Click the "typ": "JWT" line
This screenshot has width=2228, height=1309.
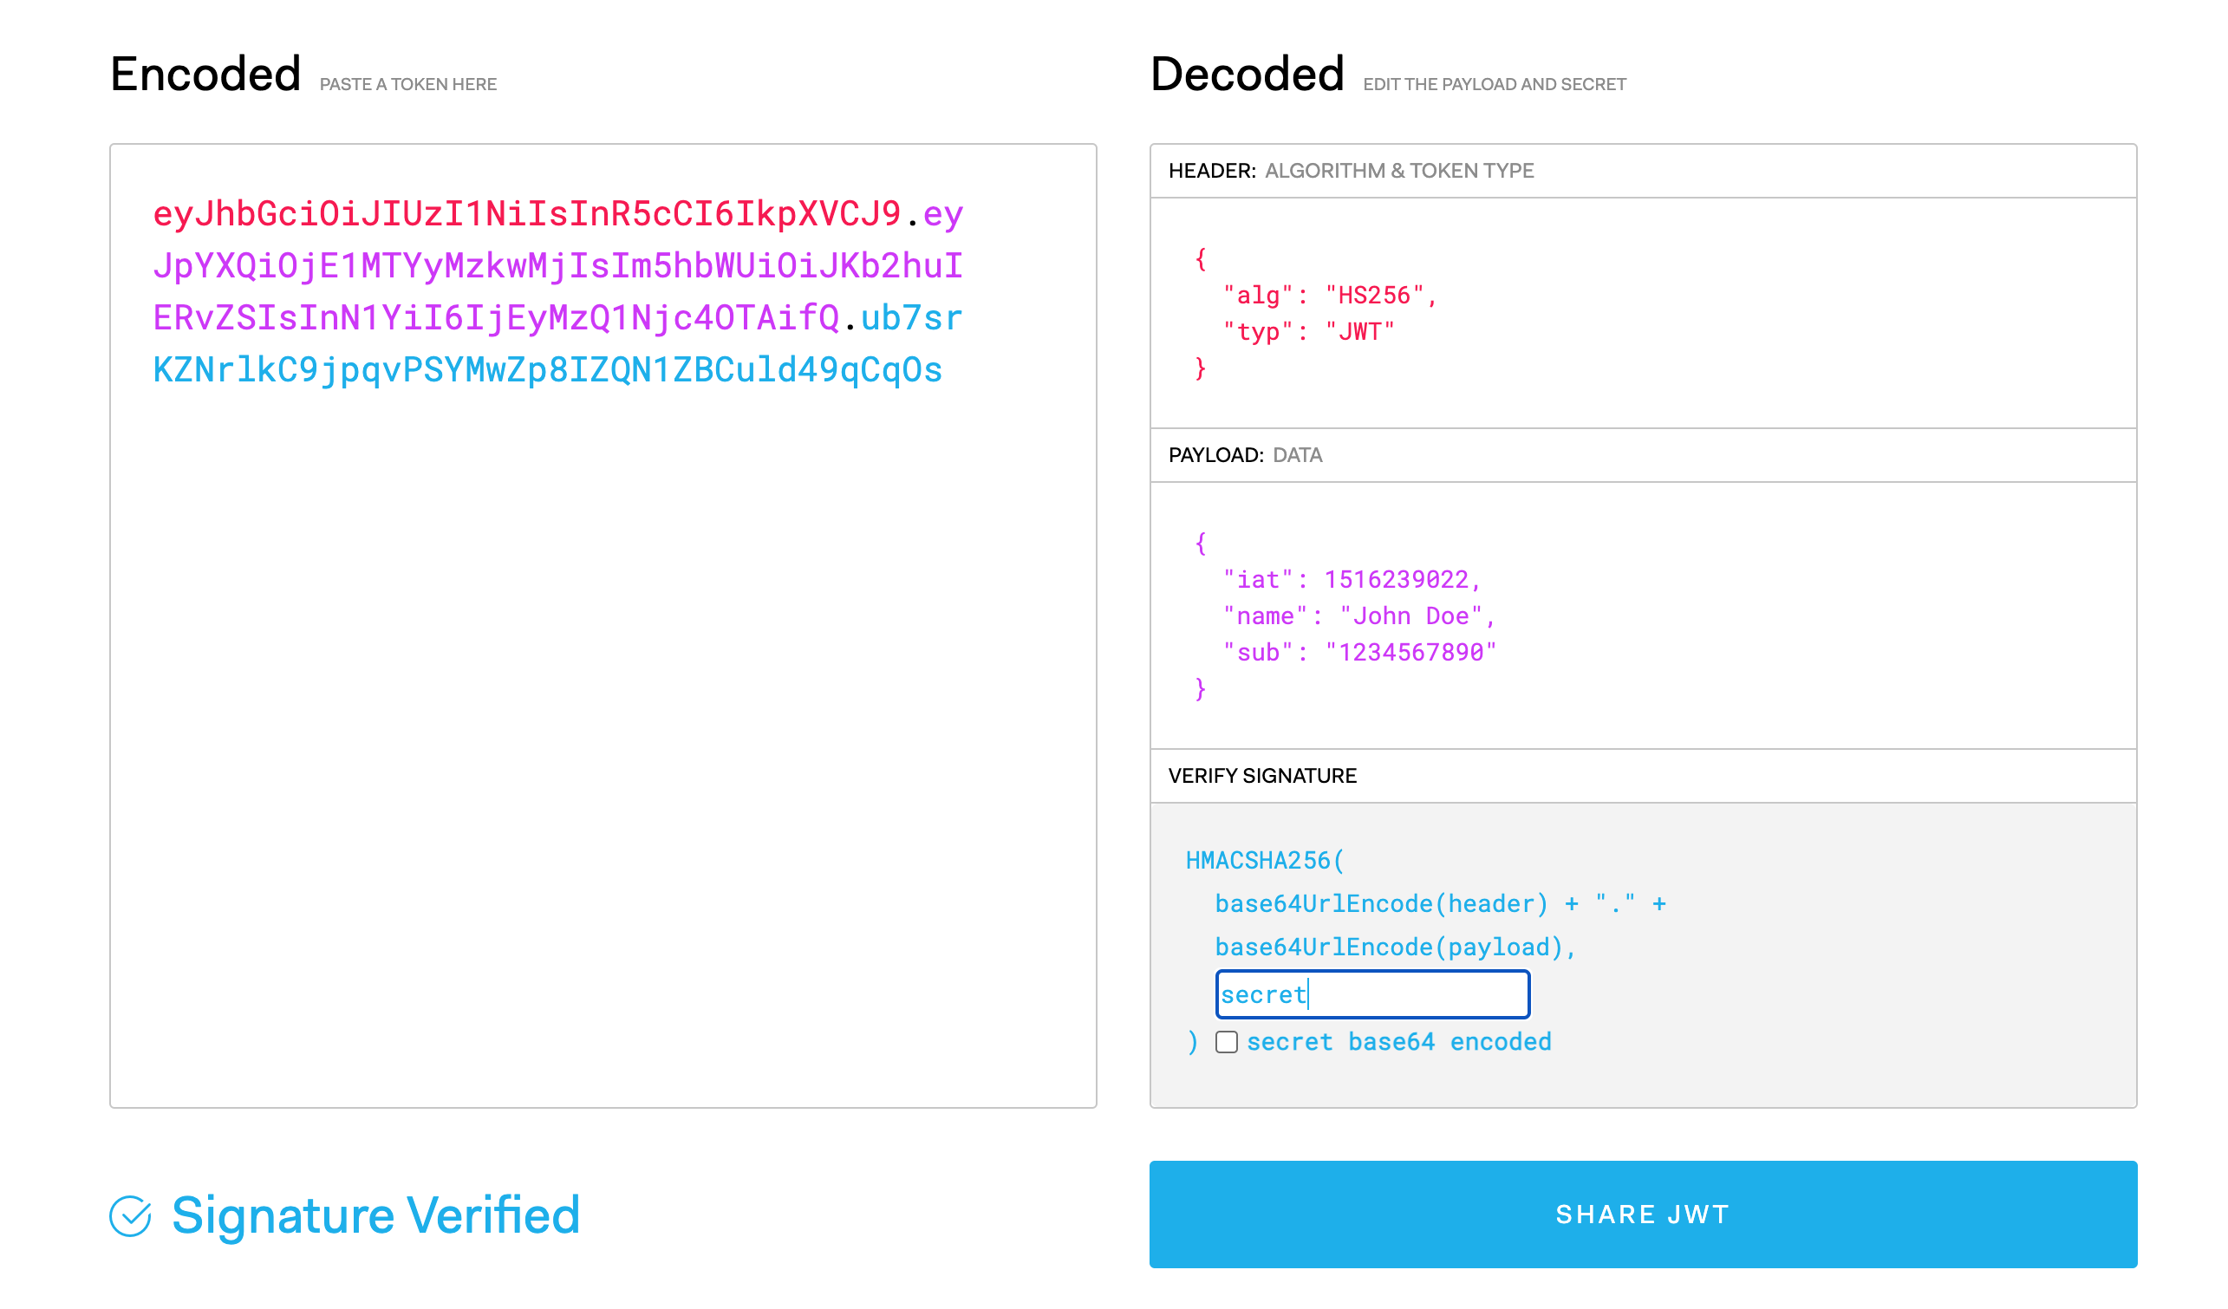pyautogui.click(x=1308, y=331)
